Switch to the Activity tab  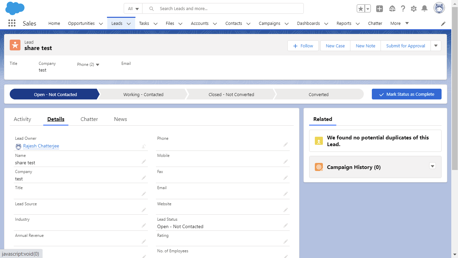[22, 119]
